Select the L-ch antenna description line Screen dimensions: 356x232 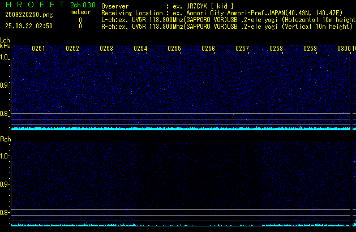coord(226,19)
